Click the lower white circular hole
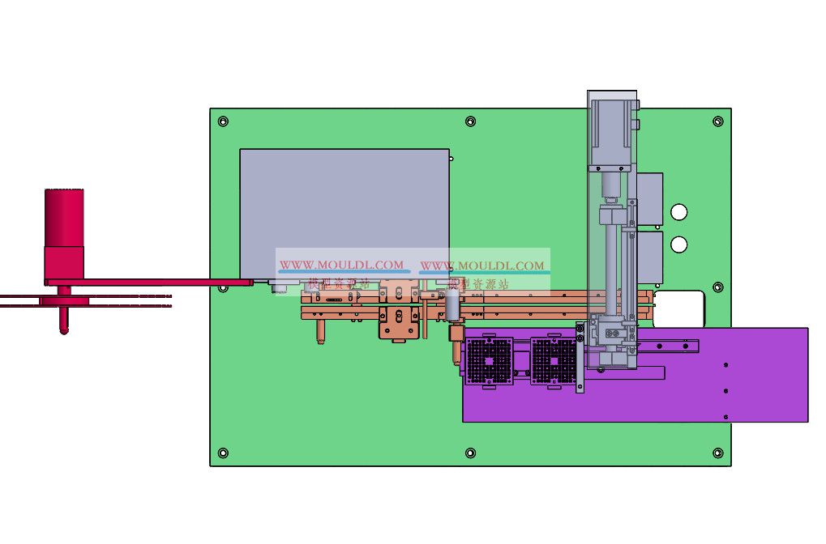Image resolution: width=826 pixels, height=544 pixels. (679, 244)
